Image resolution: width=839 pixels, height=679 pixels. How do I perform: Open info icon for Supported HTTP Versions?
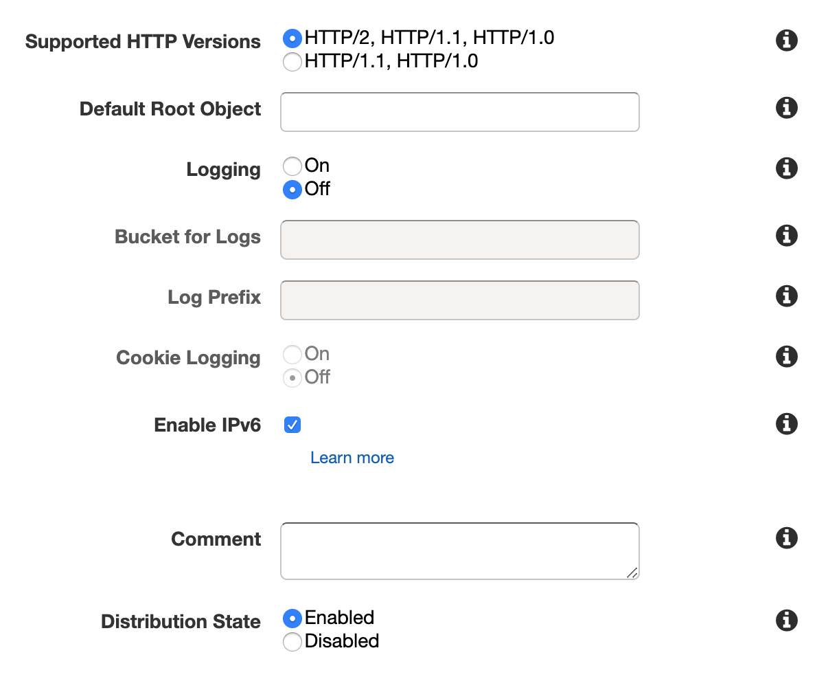787,41
